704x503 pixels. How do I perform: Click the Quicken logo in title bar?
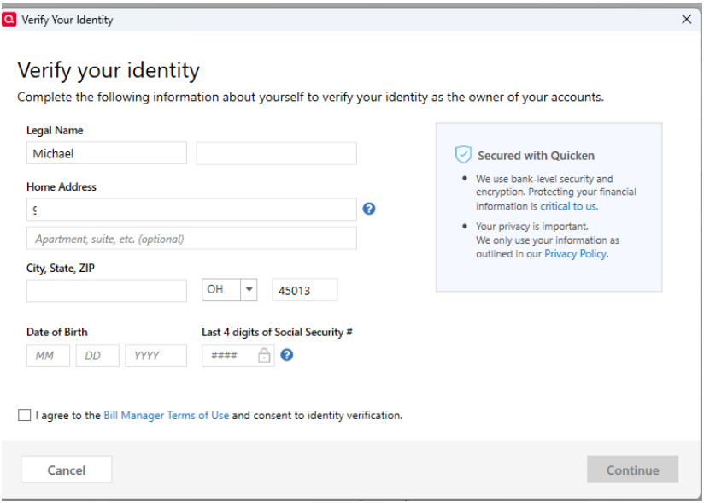tap(9, 19)
